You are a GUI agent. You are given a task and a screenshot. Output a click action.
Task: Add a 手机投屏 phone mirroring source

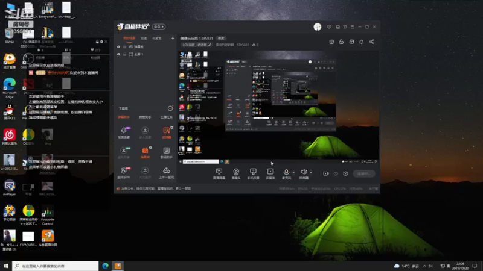point(253,173)
